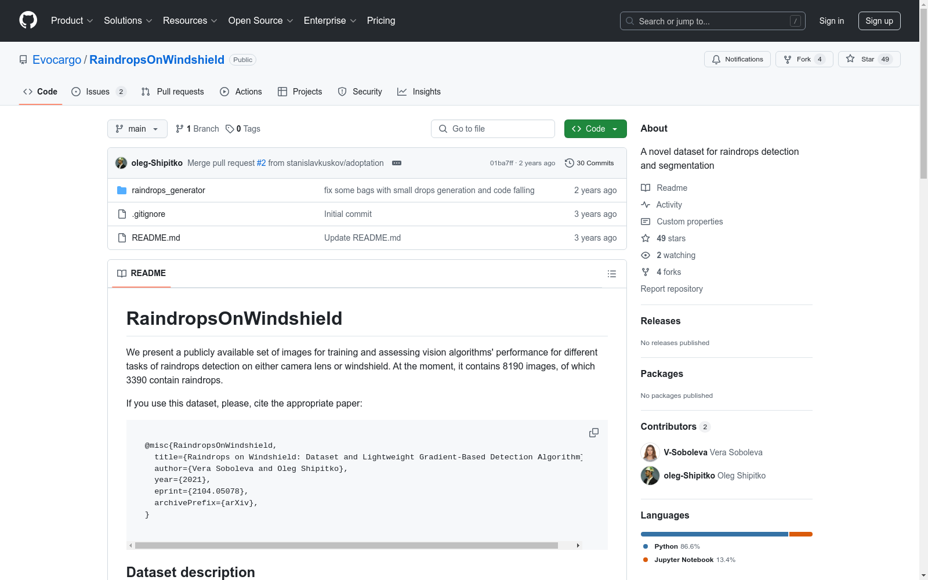This screenshot has width=928, height=580.
Task: Open V-Soboleva contributor avatar
Action: click(x=650, y=452)
